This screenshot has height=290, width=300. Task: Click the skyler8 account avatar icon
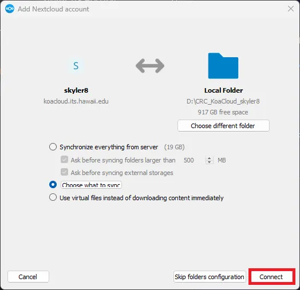pos(76,66)
